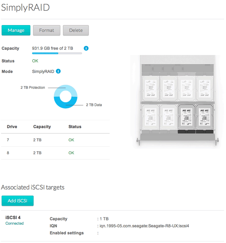Click the Manage button

point(16,30)
